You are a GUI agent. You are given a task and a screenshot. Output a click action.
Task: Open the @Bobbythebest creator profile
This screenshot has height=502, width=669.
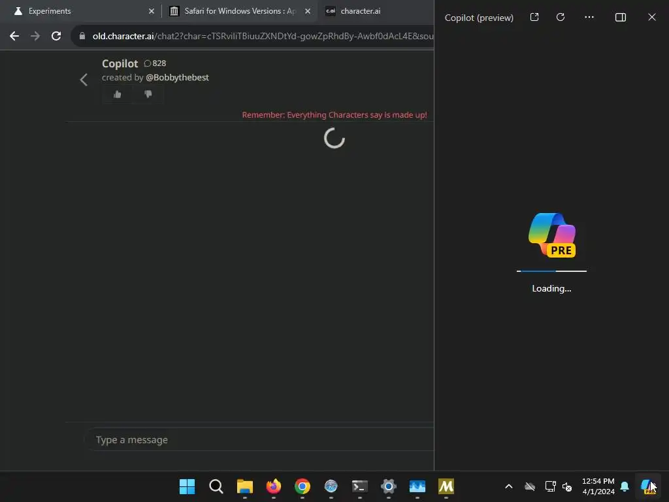coord(177,77)
